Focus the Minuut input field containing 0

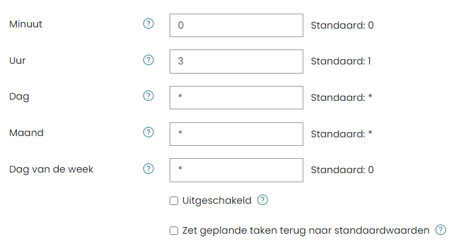click(x=236, y=25)
